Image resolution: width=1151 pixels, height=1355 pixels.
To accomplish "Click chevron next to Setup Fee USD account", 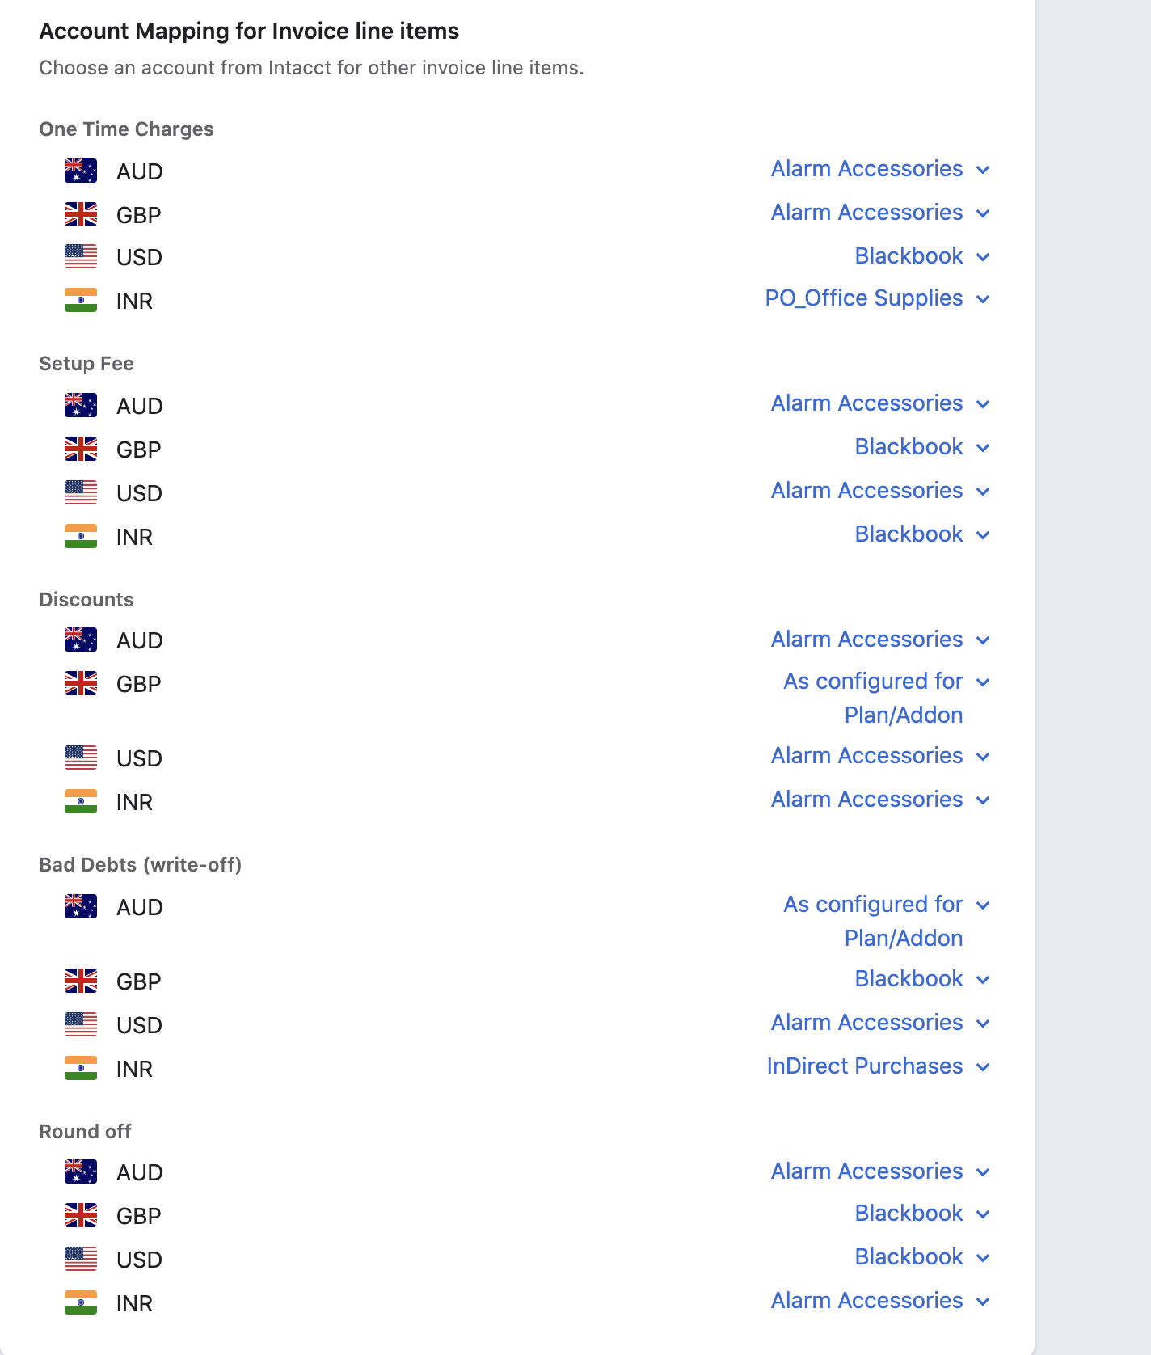I will click(983, 492).
